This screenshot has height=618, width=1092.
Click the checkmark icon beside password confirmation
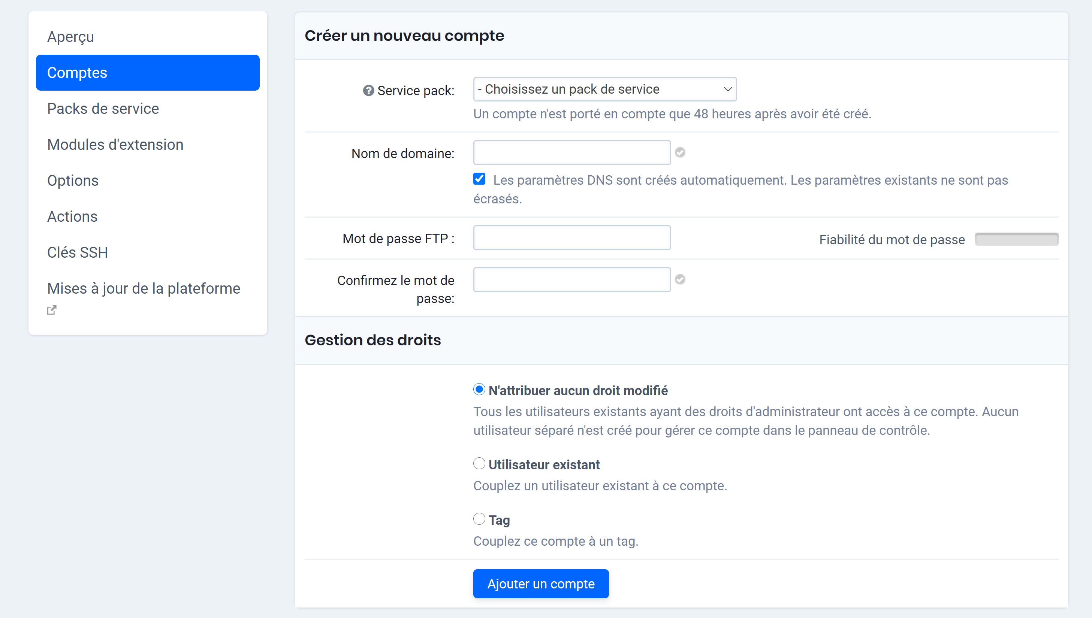click(x=680, y=279)
